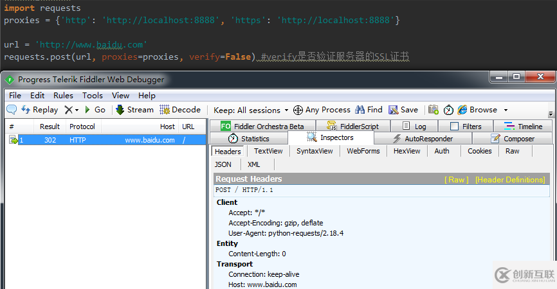The height and width of the screenshot is (289, 557).
Task: Expand the Remove (X) dropdown
Action: (x=77, y=110)
